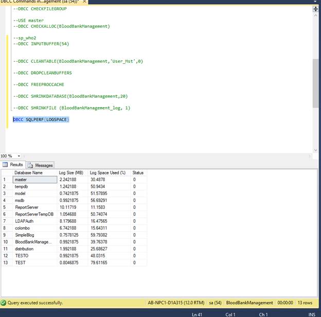Click the sa (54) login in status bar

[x=215, y=303]
